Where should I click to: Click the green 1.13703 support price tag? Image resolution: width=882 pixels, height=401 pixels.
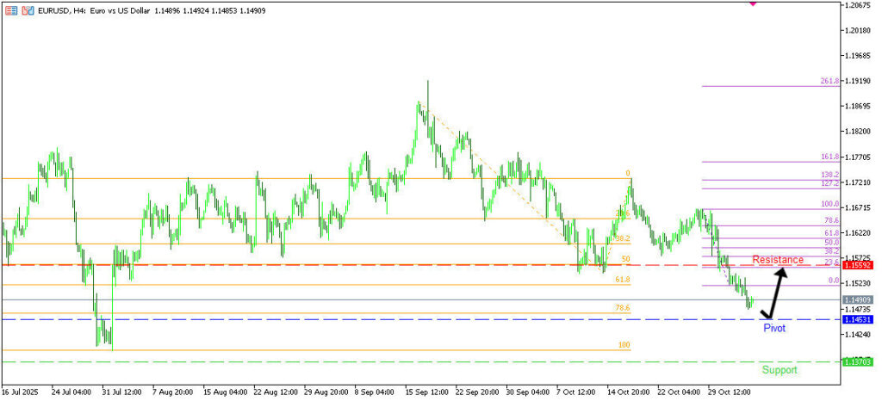[858, 362]
